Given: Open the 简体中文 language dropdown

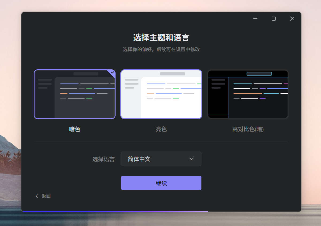Looking at the screenshot, I should click(x=158, y=159).
